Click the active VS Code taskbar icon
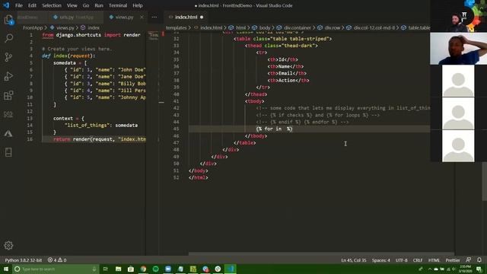 [x=231, y=269]
